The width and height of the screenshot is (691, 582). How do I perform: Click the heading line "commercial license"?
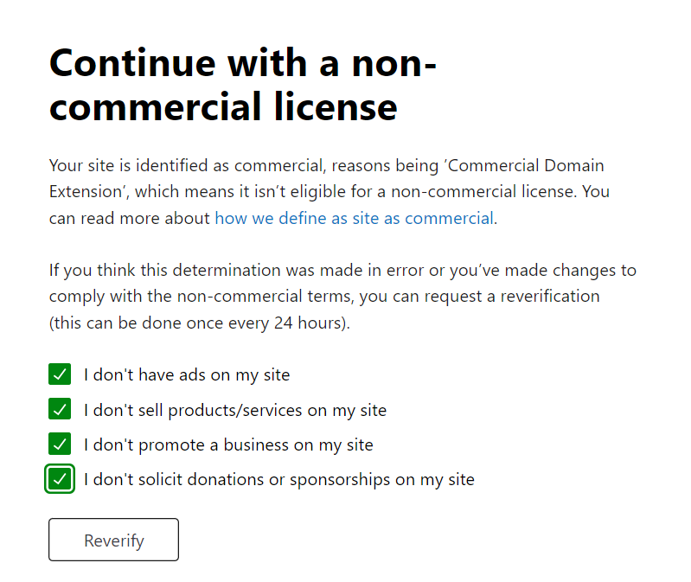click(x=223, y=106)
